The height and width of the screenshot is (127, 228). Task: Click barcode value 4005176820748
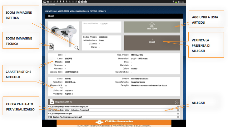[x=72, y=72]
